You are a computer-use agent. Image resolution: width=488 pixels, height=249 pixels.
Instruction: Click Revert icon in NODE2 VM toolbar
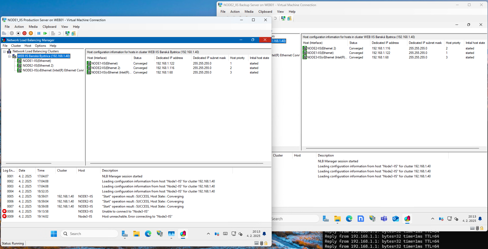(x=275, y=18)
